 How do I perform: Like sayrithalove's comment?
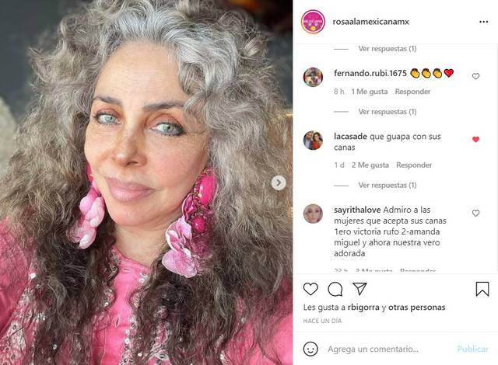point(475,214)
